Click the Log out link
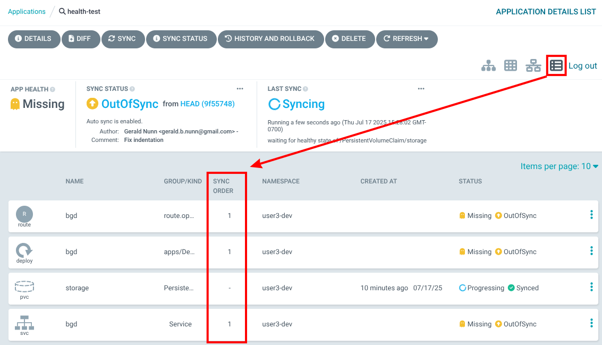The width and height of the screenshot is (602, 345). click(x=582, y=66)
